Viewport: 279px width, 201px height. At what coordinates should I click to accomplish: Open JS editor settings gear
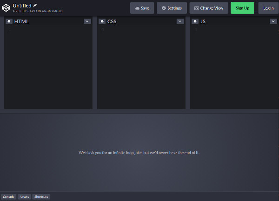[195, 21]
